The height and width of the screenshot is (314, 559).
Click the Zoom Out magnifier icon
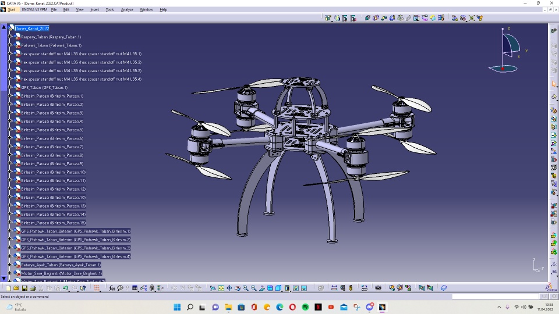pyautogui.click(x=254, y=288)
